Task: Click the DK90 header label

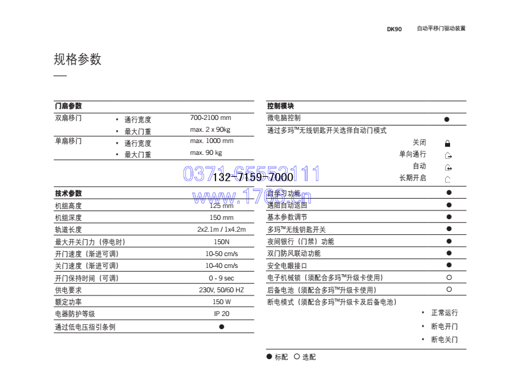Action: click(x=395, y=29)
